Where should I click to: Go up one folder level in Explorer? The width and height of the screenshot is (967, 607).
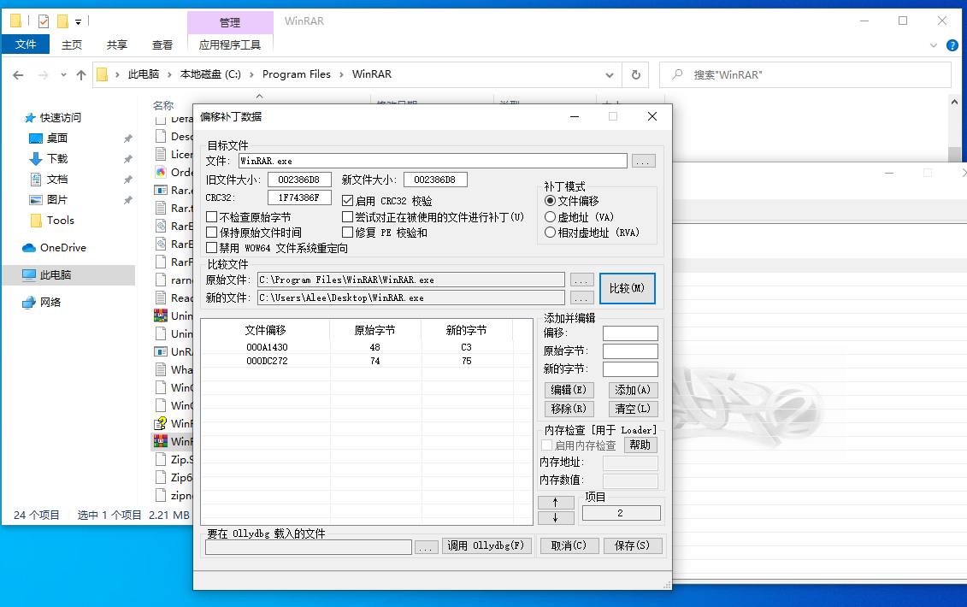[80, 75]
